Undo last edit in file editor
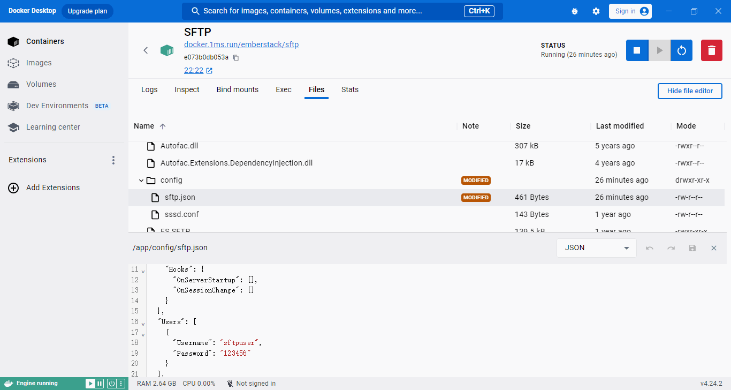The width and height of the screenshot is (731, 390). (x=650, y=248)
